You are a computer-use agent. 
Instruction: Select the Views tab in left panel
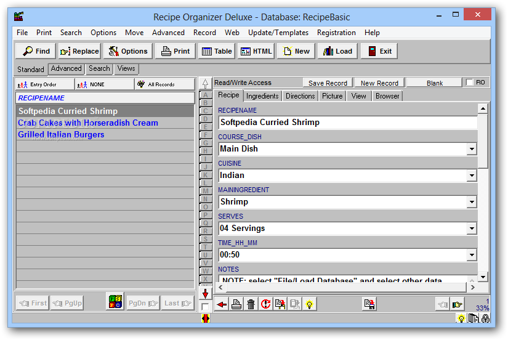click(126, 69)
